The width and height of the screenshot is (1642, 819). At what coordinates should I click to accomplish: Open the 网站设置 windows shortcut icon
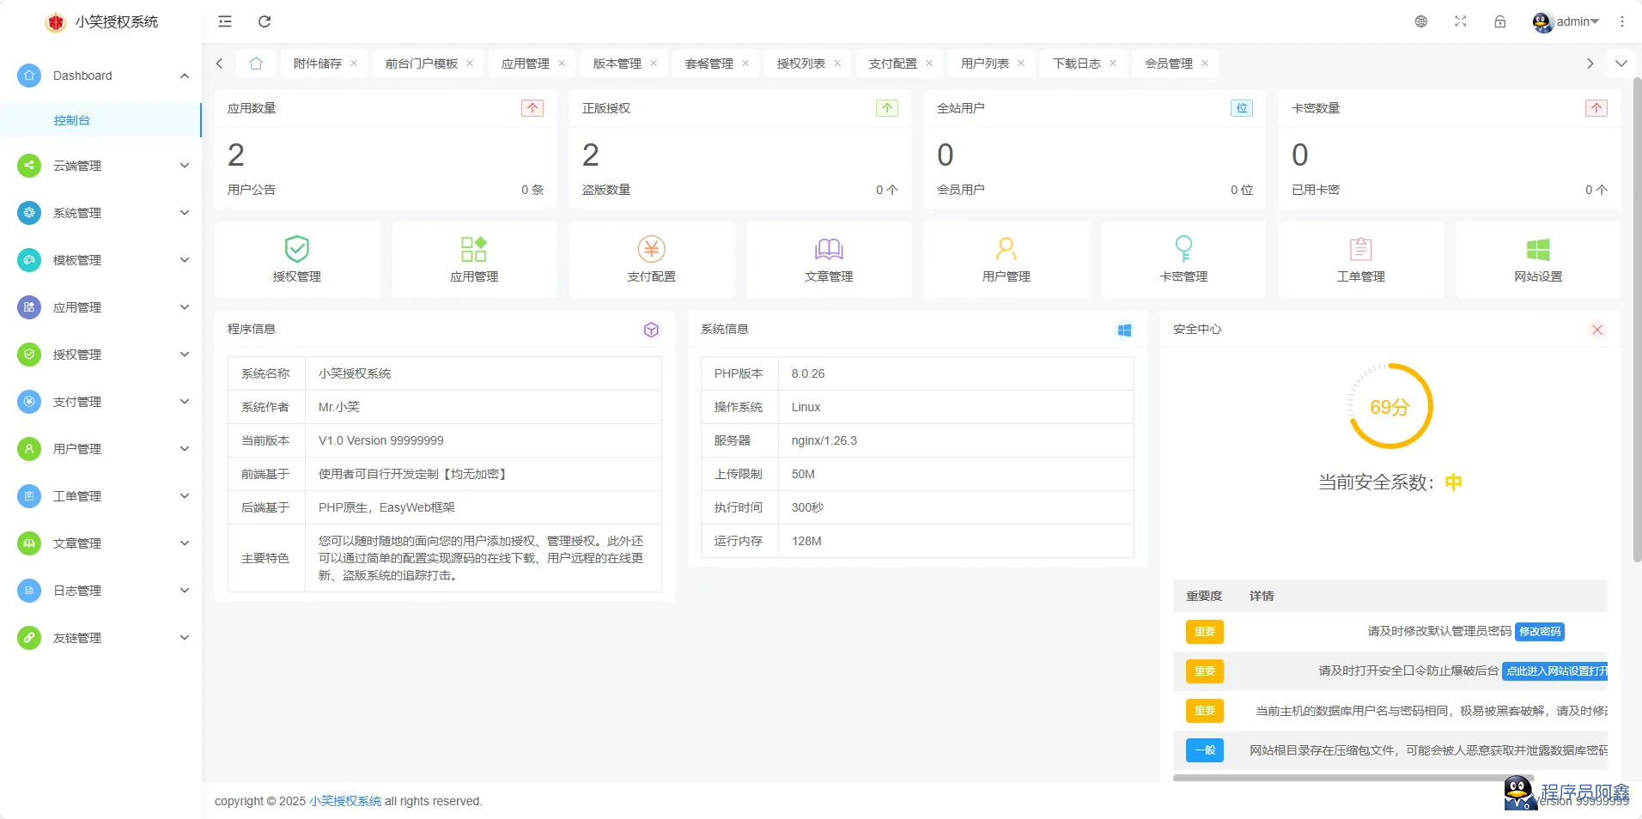(x=1537, y=250)
